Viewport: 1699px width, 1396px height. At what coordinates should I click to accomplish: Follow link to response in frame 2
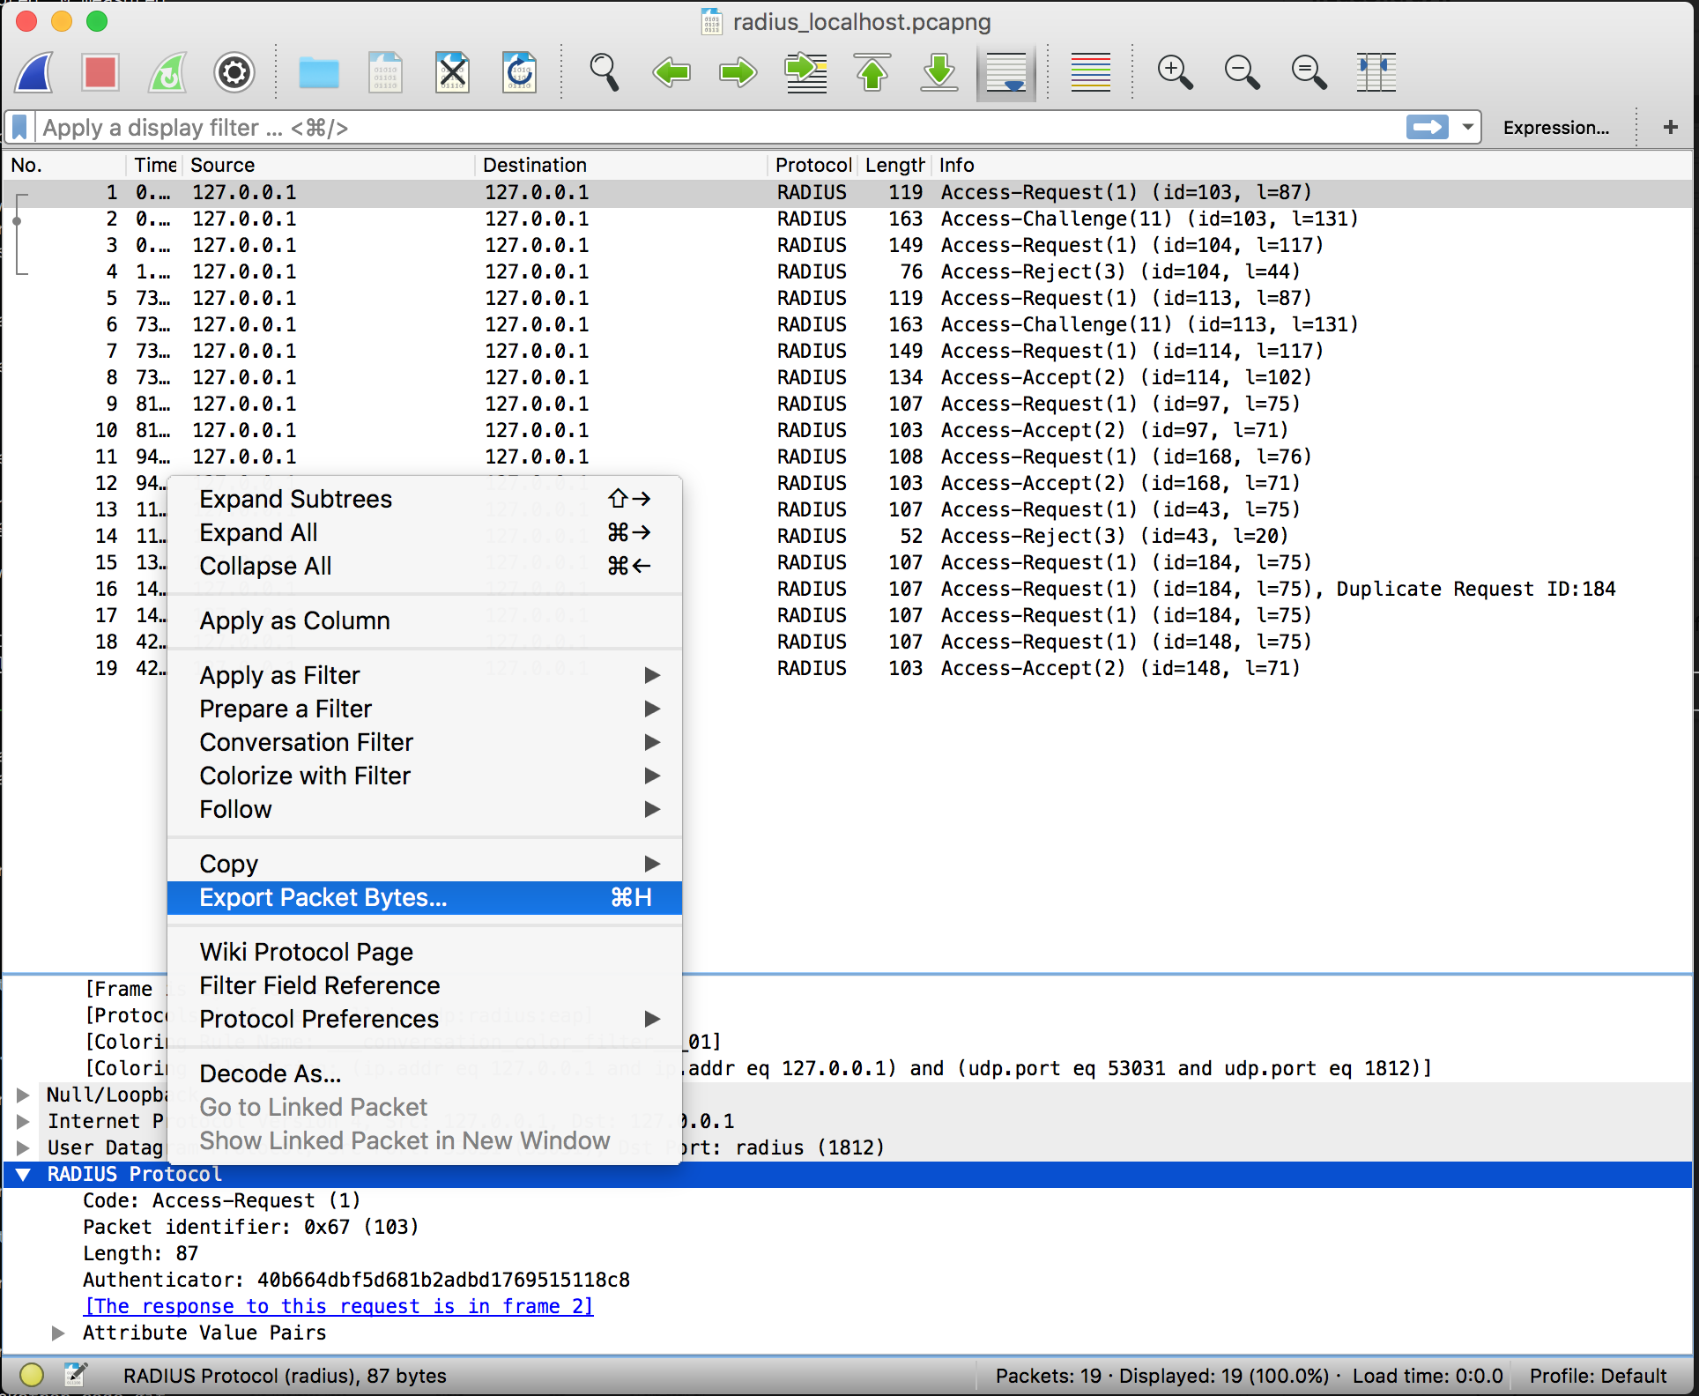[x=338, y=1306]
